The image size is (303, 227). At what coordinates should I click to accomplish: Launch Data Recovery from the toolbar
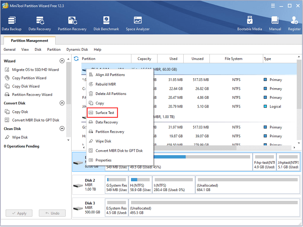click(40, 23)
